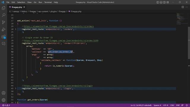This screenshot has height=107, width=190.
Task: Click the finegap.php breadcrumb file segment
Action: point(76,11)
